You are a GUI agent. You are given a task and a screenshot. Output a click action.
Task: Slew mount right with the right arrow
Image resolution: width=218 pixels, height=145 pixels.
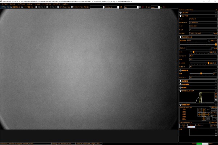coord(208,115)
